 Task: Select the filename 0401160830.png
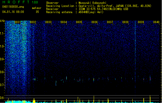pyautogui.click(x=13, y=7)
